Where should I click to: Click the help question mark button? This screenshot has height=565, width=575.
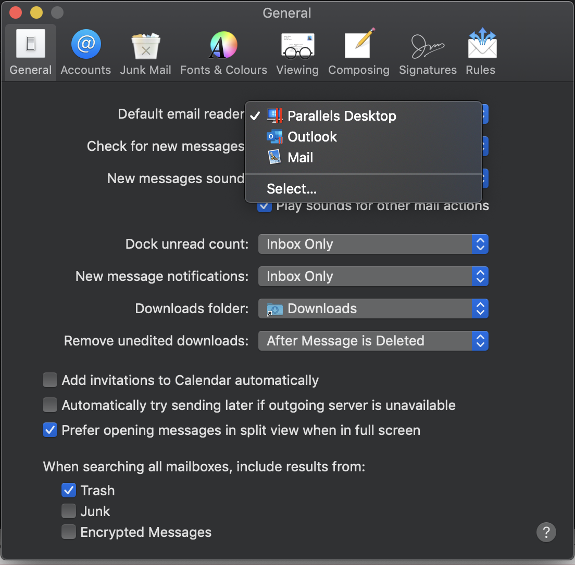[x=546, y=532]
